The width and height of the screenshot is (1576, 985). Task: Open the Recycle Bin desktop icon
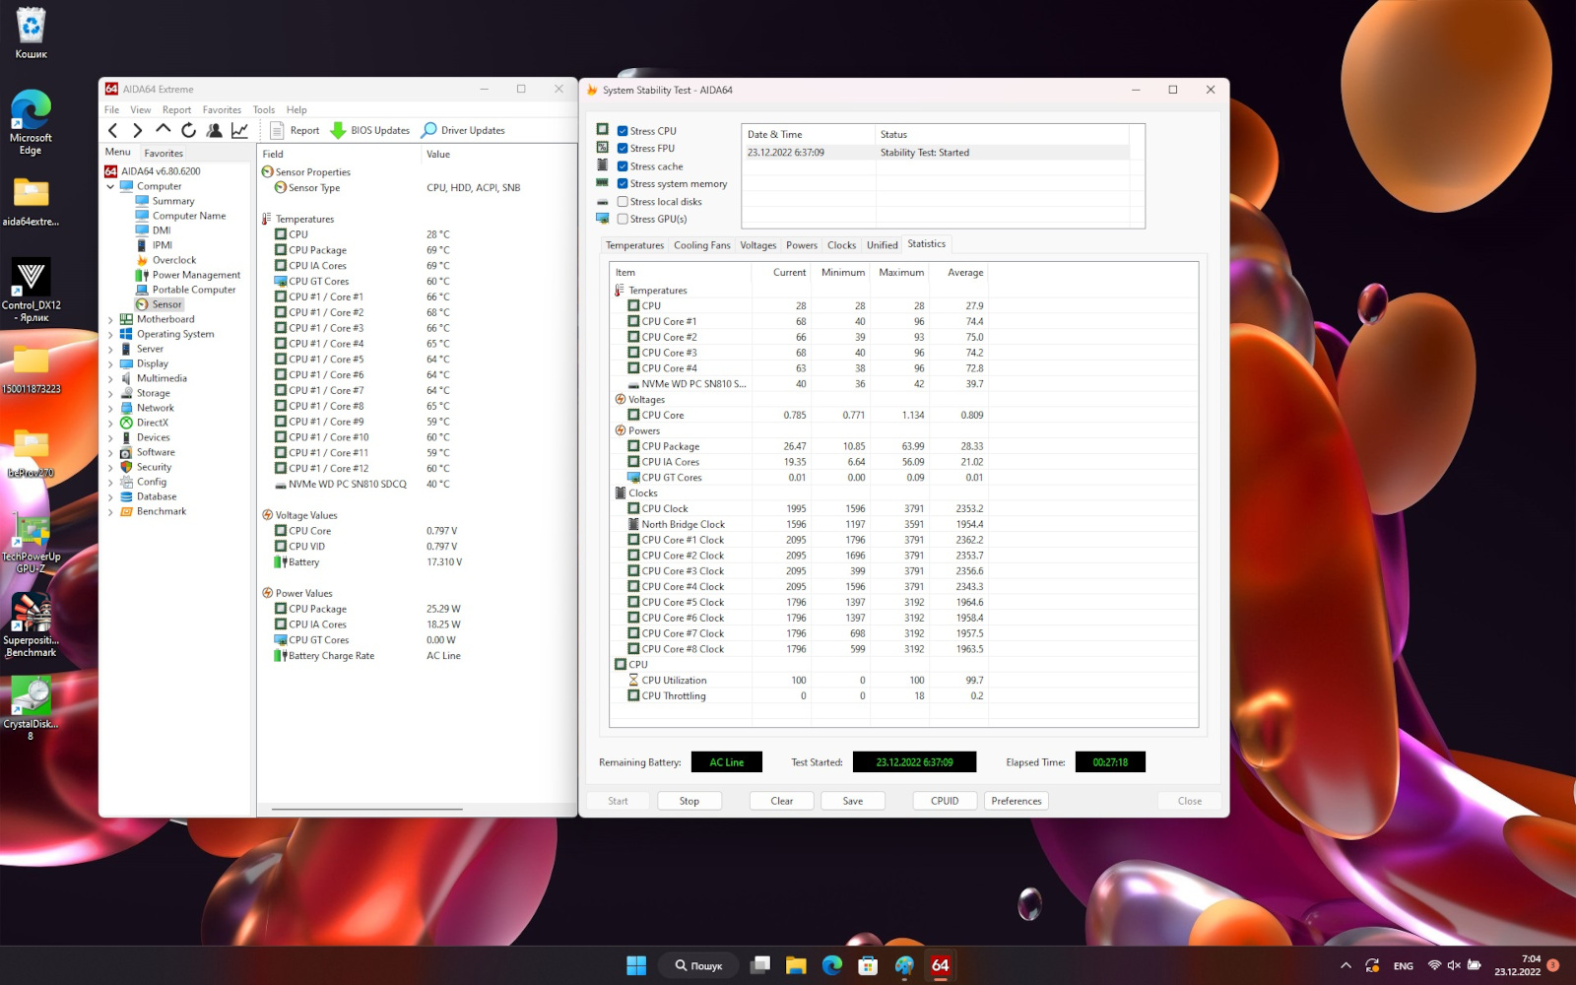click(x=31, y=33)
